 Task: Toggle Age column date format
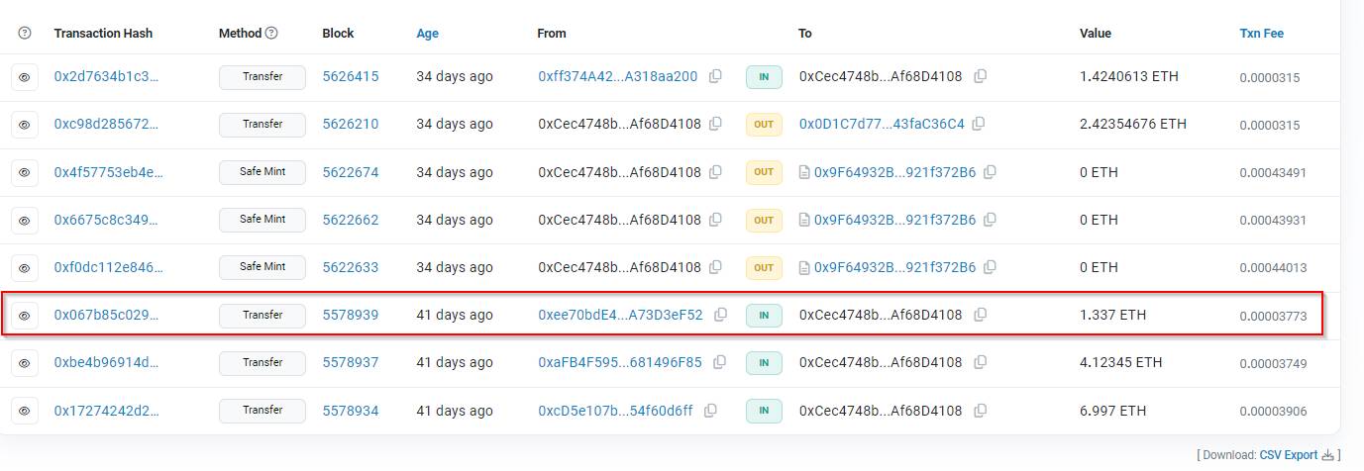point(427,33)
